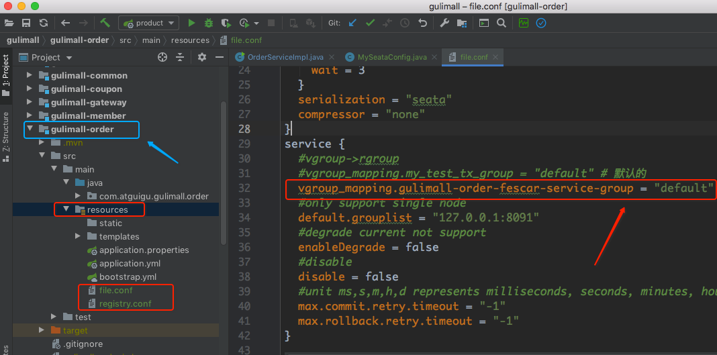Close the file.conf editor tab

496,58
